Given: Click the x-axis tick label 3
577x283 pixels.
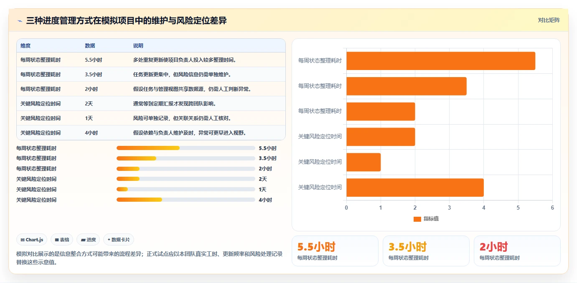Looking at the screenshot, I should pos(450,208).
